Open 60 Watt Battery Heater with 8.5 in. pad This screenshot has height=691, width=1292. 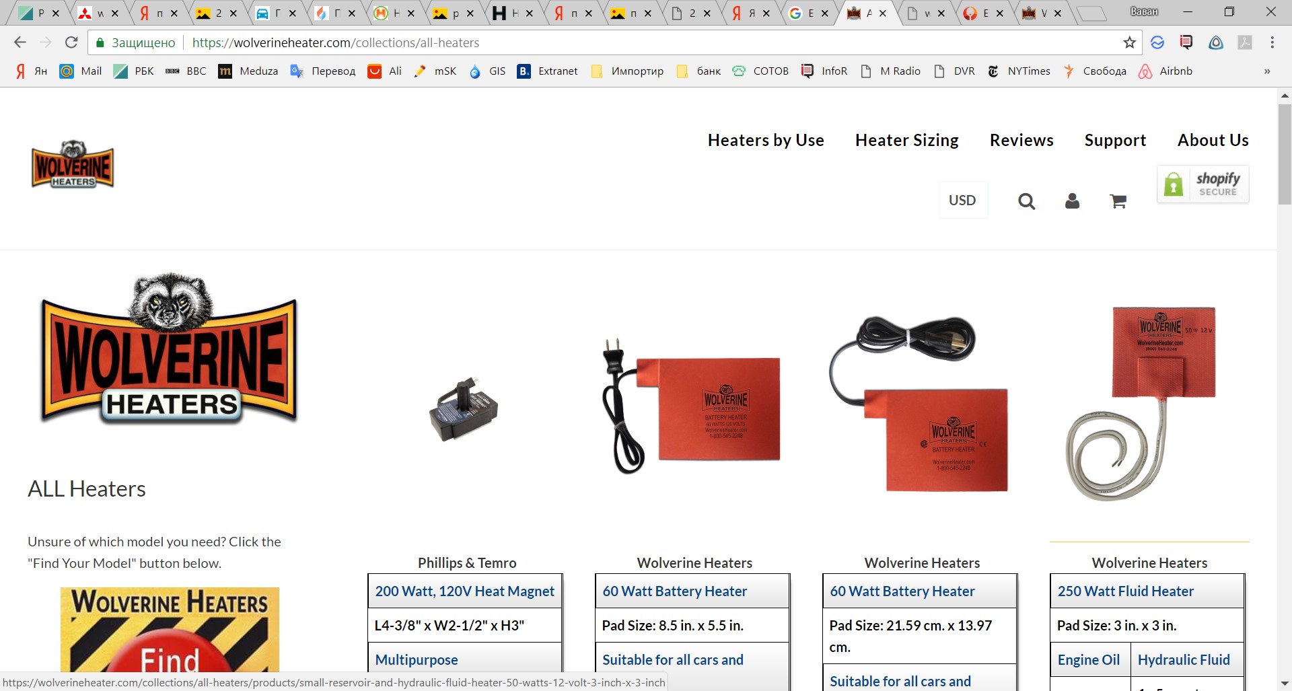[675, 591]
